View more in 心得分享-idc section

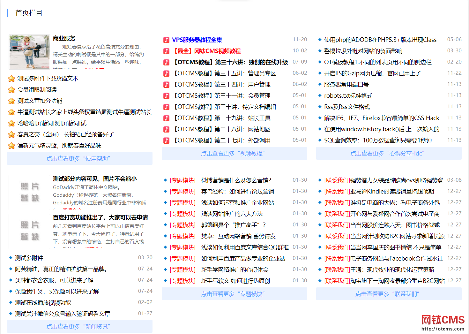pos(389,154)
